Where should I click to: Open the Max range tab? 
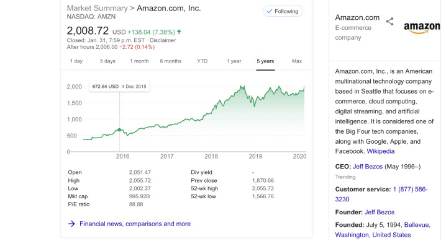(297, 61)
